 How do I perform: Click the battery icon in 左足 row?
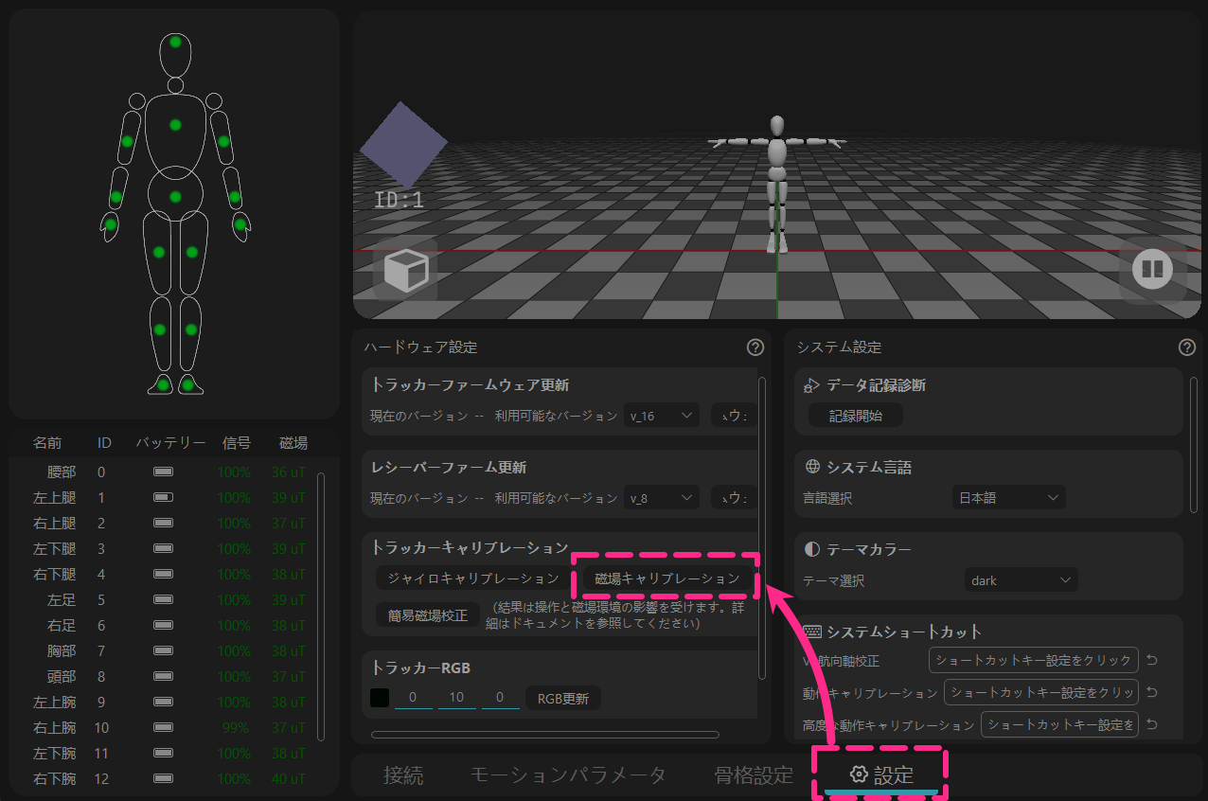(x=163, y=599)
